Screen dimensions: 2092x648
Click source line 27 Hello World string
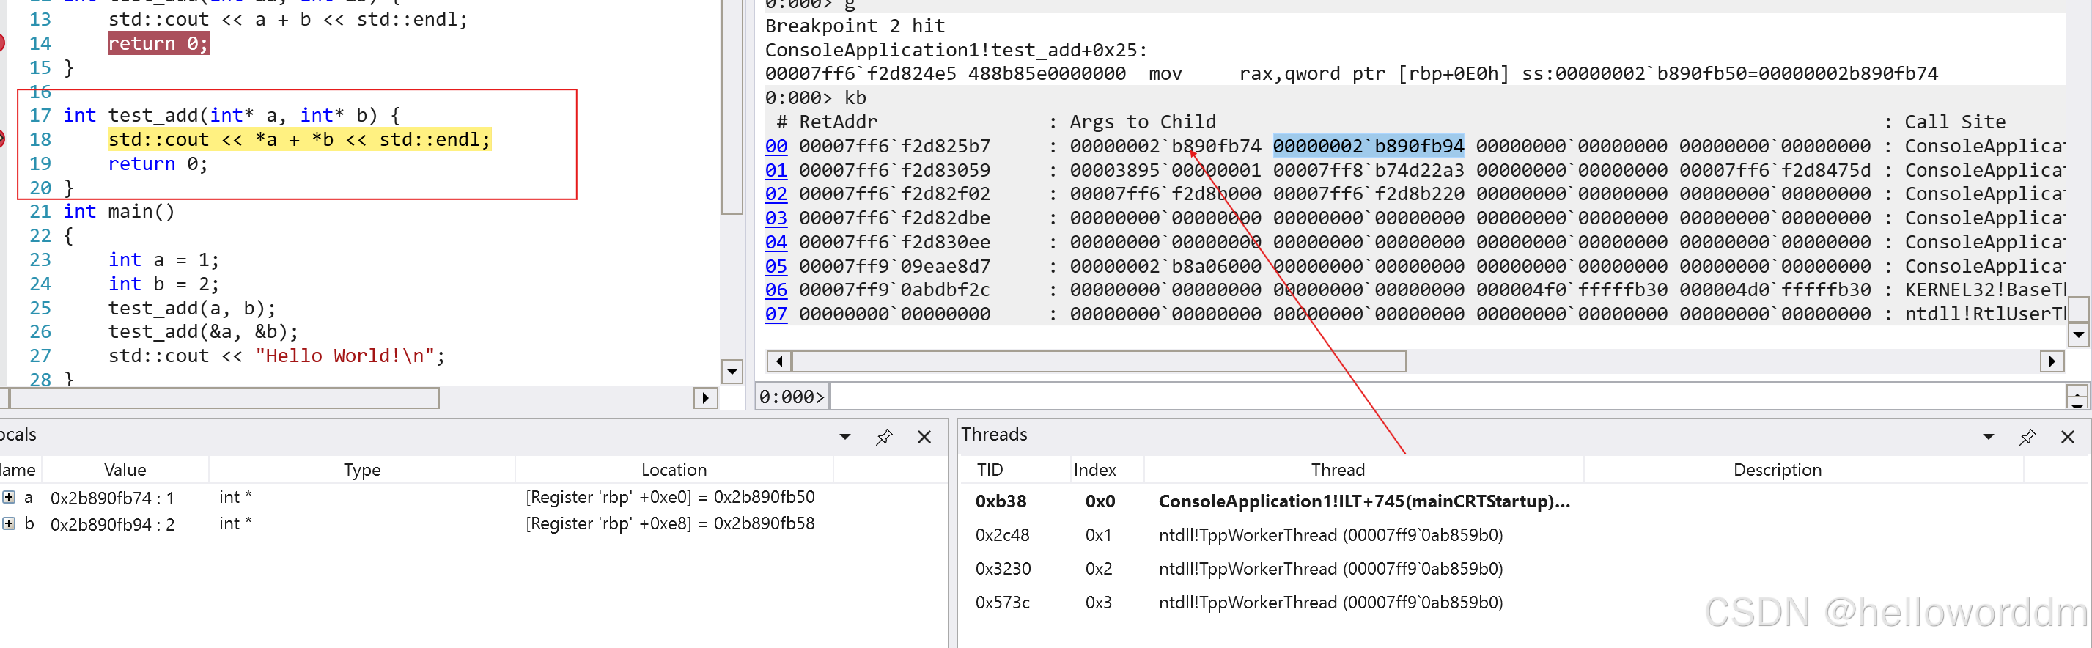click(344, 356)
